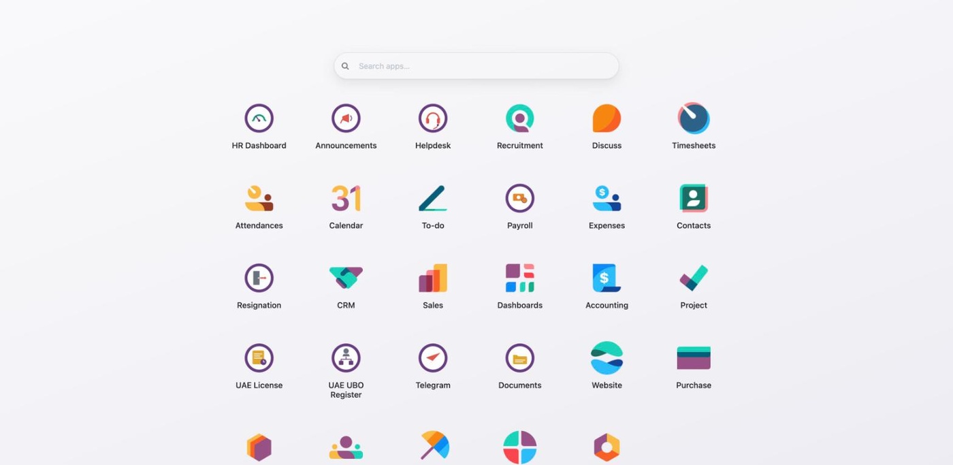Open the Resignation app
This screenshot has height=465, width=953.
[259, 278]
